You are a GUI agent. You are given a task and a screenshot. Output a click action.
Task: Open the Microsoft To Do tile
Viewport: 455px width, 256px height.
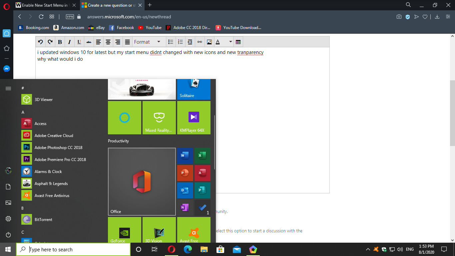(202, 208)
